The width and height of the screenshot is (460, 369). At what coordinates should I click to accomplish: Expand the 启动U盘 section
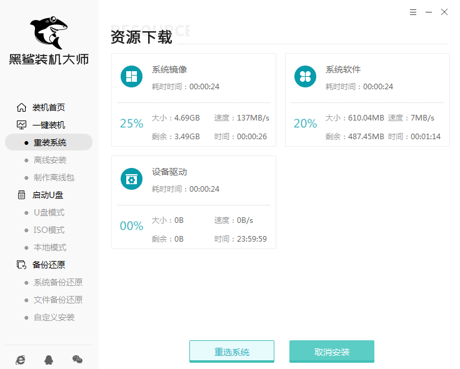click(x=48, y=195)
